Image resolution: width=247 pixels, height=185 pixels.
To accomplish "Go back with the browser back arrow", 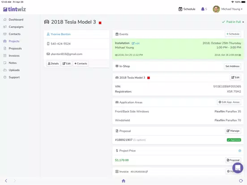I will (6, 181).
